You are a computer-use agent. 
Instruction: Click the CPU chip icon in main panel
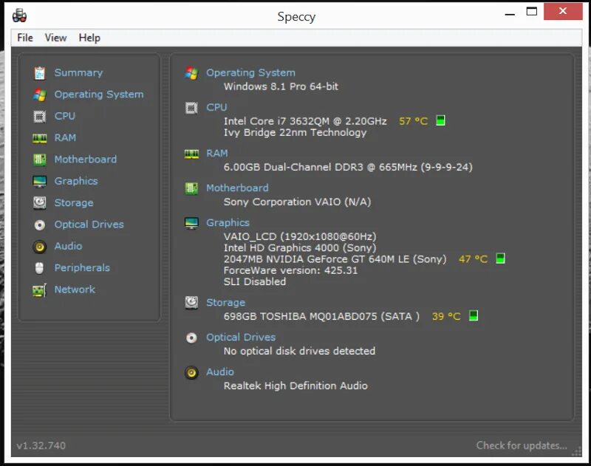(x=191, y=108)
